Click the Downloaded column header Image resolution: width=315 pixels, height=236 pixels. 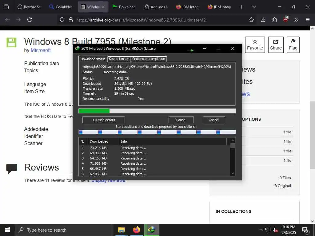click(x=103, y=141)
